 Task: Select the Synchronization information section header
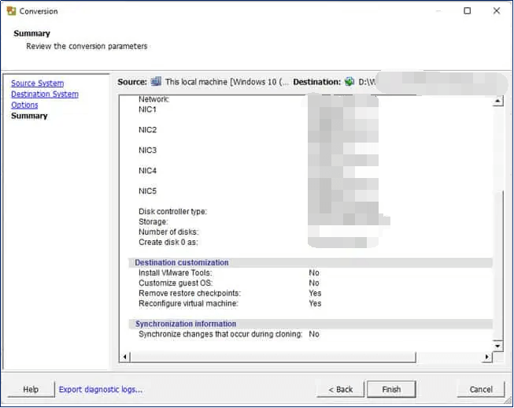coord(310,324)
